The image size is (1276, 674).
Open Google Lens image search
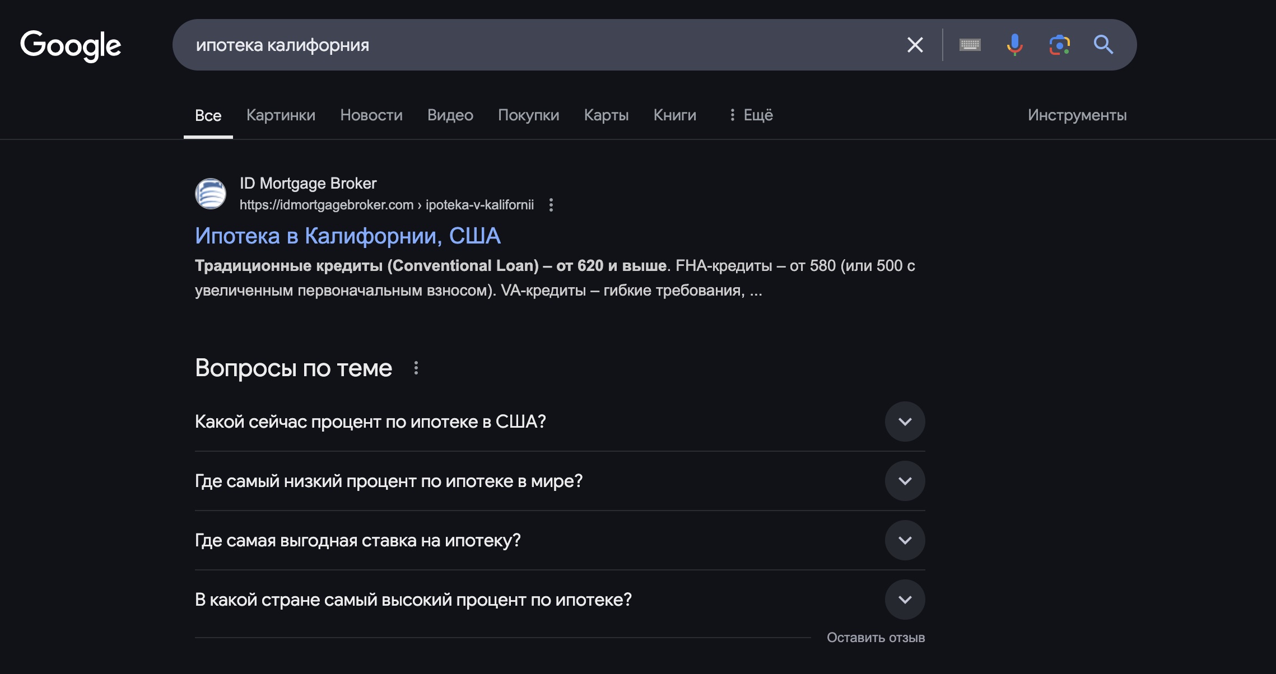[1059, 45]
